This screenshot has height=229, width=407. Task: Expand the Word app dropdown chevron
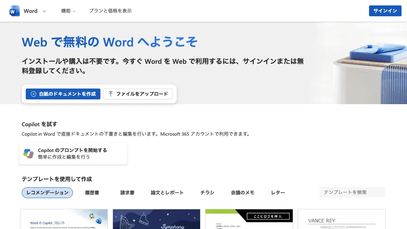coord(44,11)
